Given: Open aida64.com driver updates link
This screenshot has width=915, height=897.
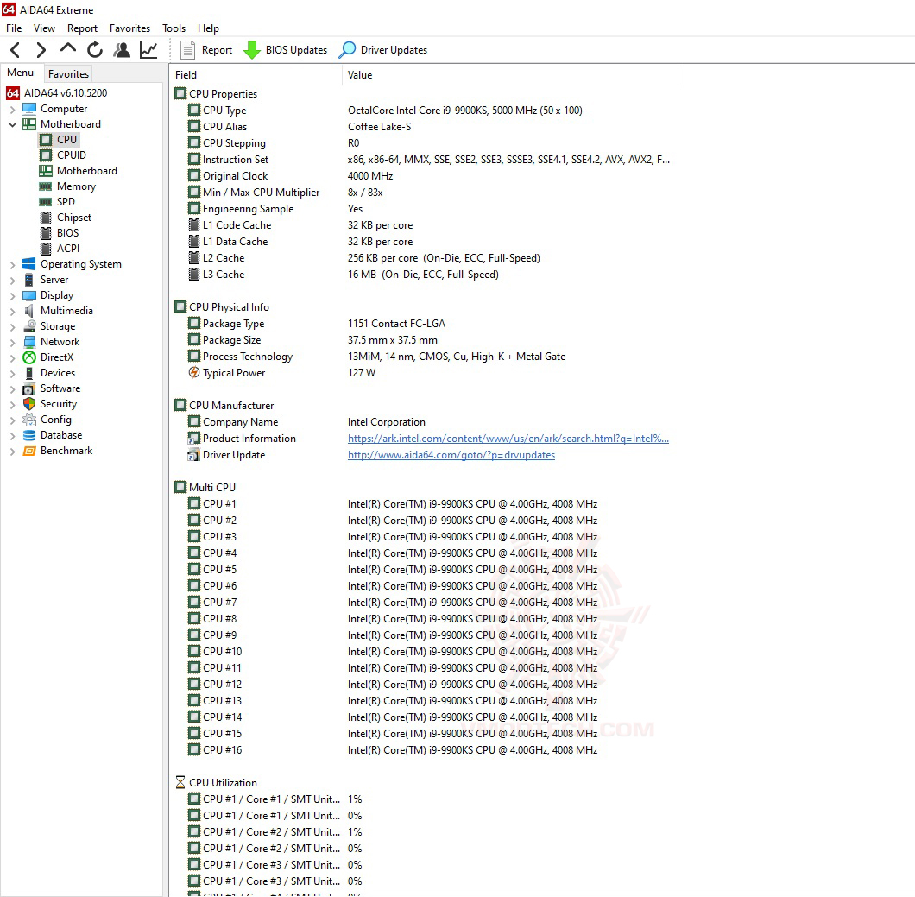Looking at the screenshot, I should point(451,455).
